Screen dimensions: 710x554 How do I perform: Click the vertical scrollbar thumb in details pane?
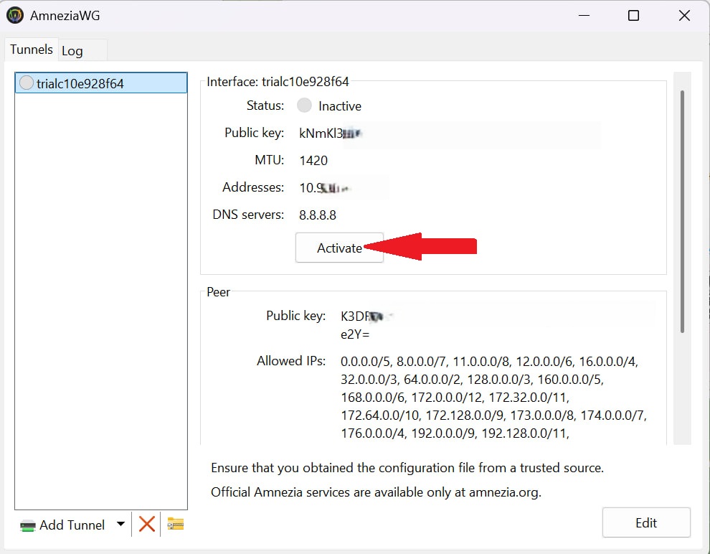tap(682, 212)
